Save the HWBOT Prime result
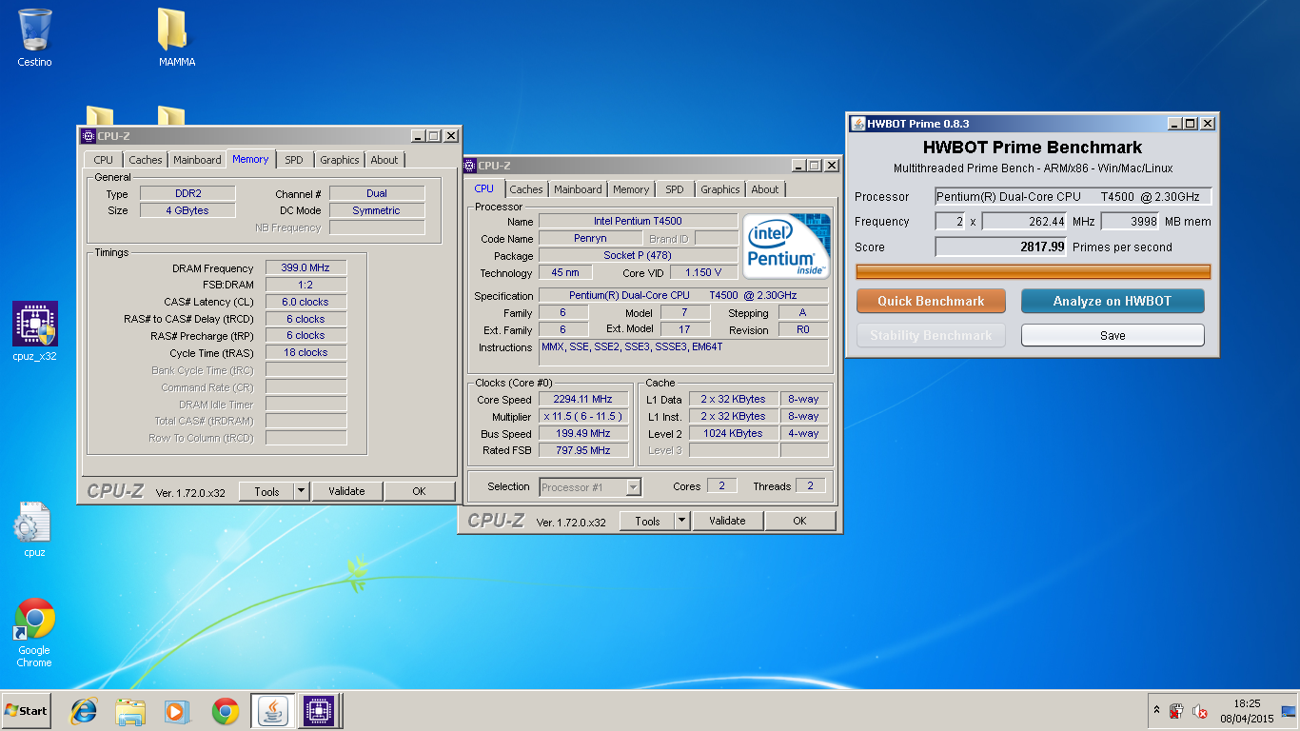Viewport: 1300px width, 731px height. [1113, 335]
